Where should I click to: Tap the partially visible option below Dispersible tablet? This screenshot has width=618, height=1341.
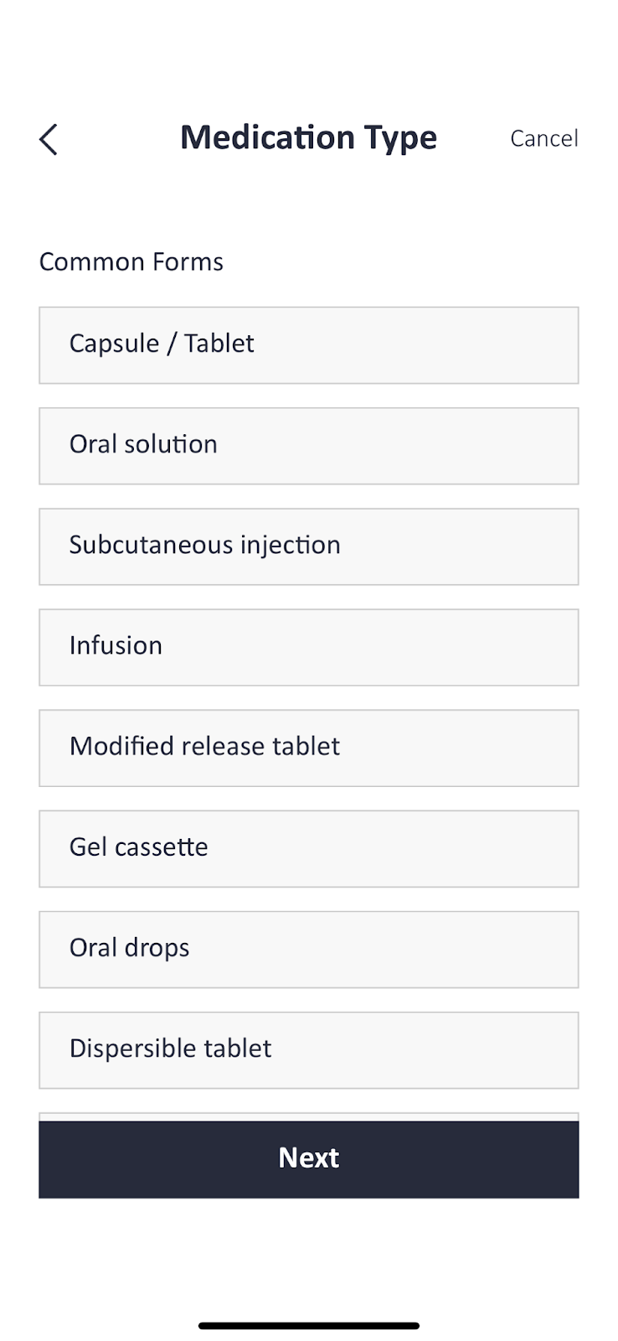click(x=309, y=1118)
